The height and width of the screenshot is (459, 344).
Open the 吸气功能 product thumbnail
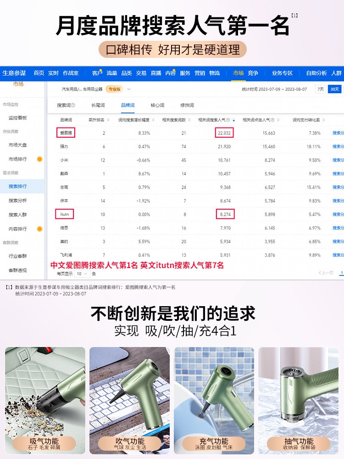tap(45, 400)
